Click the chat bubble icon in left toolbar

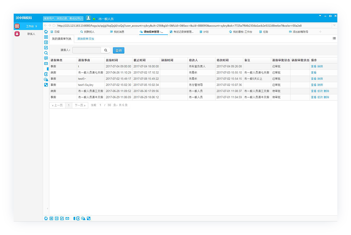click(x=46, y=58)
